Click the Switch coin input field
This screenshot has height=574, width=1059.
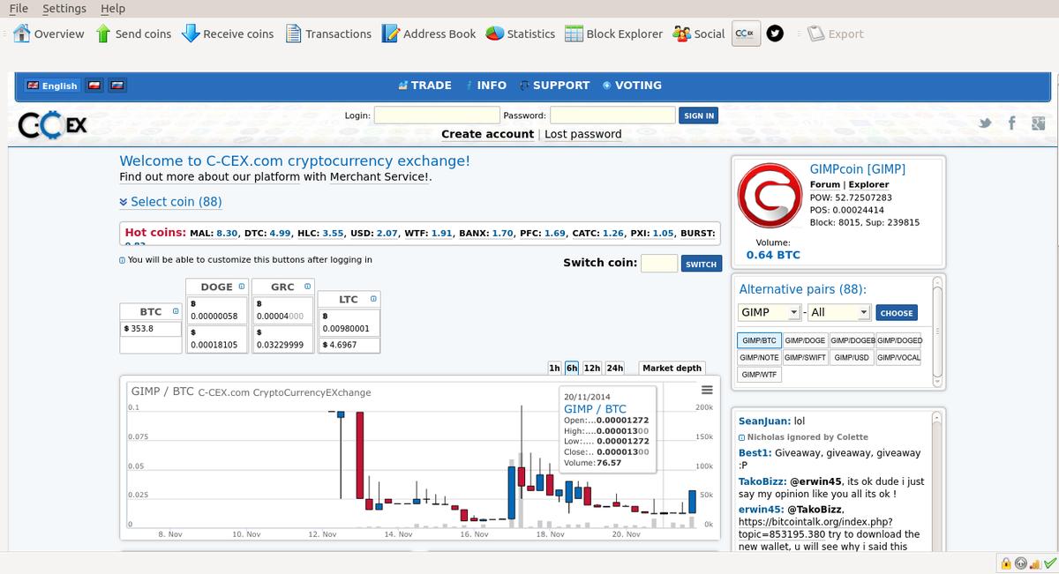(659, 264)
